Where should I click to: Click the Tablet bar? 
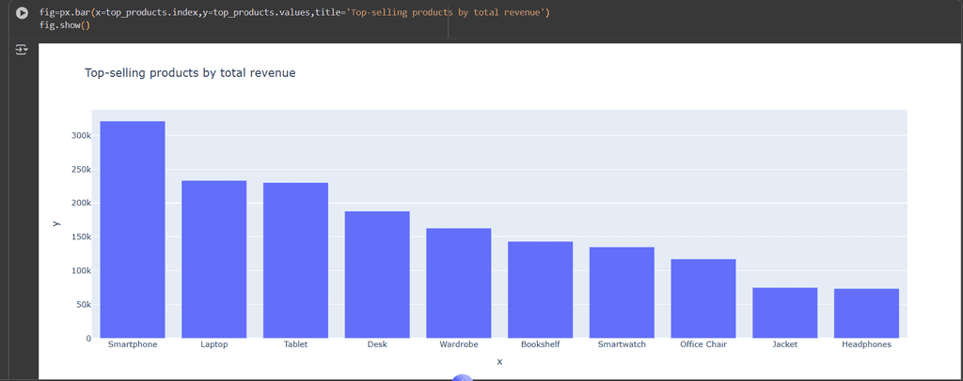(x=295, y=260)
